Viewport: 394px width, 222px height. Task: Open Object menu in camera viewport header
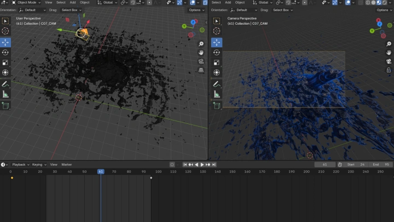tap(240, 3)
